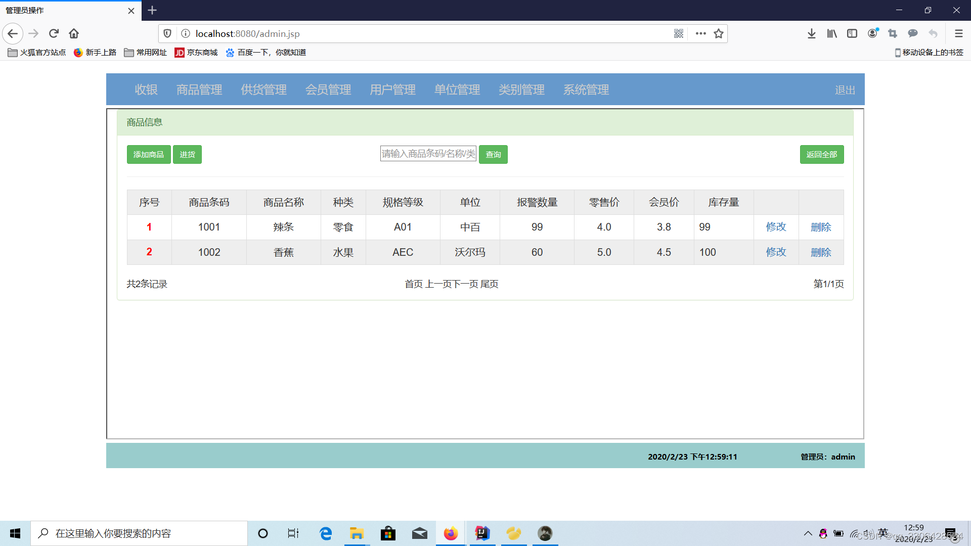This screenshot has height=546, width=971.
Task: Open 移动设备上的书签 folder
Action: [929, 53]
